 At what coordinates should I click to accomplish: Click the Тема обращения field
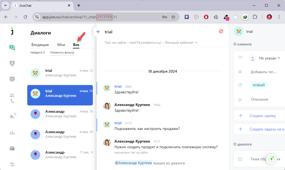tap(265, 159)
